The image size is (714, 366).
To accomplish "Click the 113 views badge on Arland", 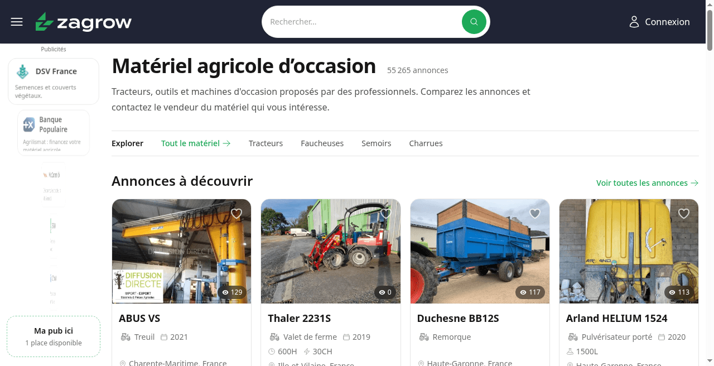I will (x=679, y=292).
